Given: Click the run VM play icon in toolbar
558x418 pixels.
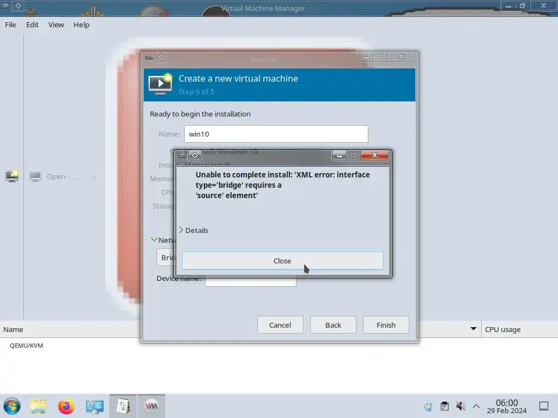Looking at the screenshot, I should click(78, 176).
